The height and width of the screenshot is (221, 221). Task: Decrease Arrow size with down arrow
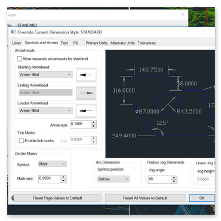(x=94, y=126)
